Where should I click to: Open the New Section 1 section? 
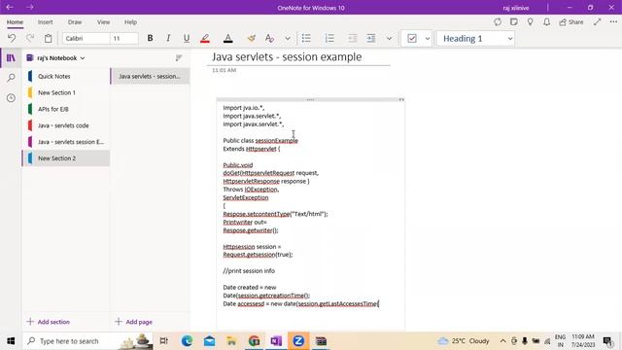(66, 92)
